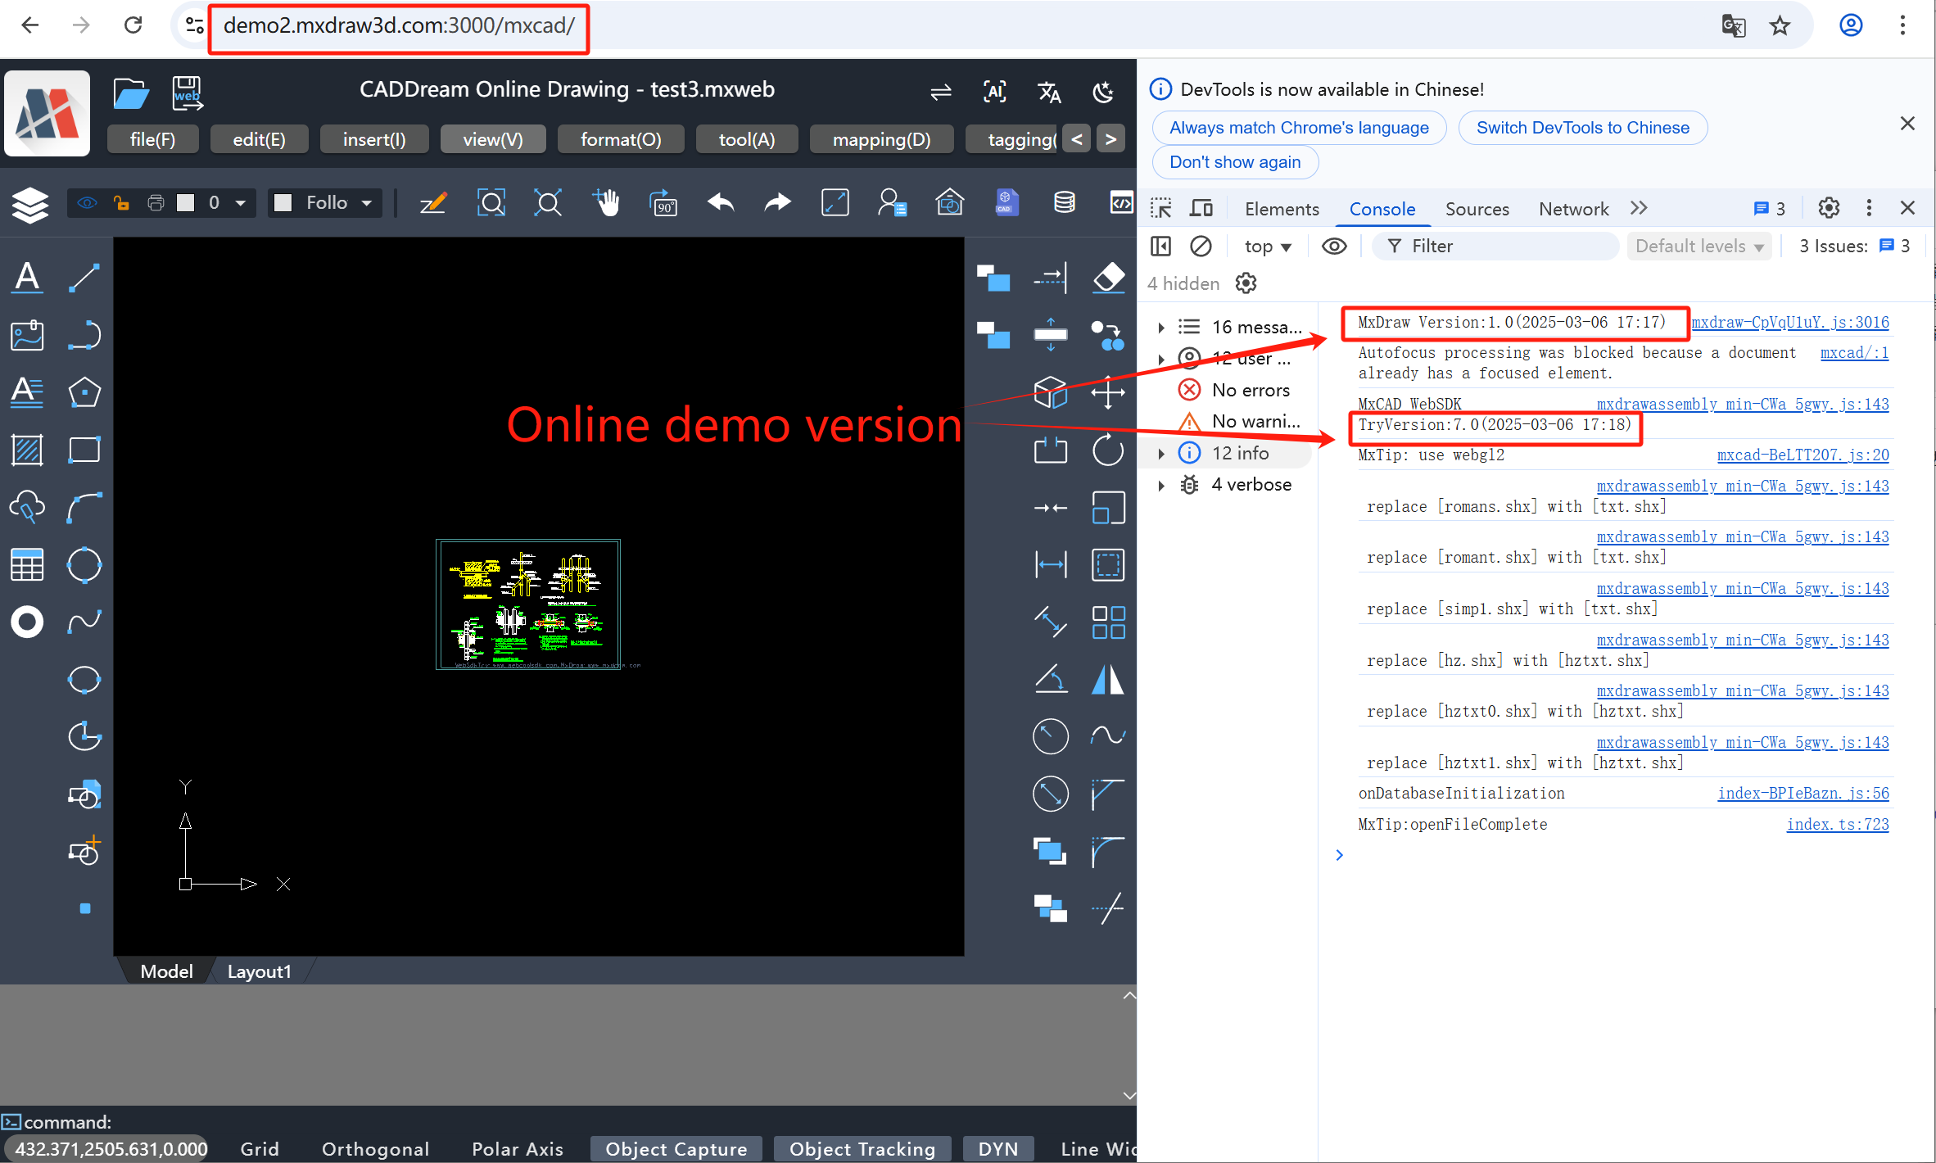Activate the Pan hand tool
The image size is (1936, 1163).
pos(606,203)
